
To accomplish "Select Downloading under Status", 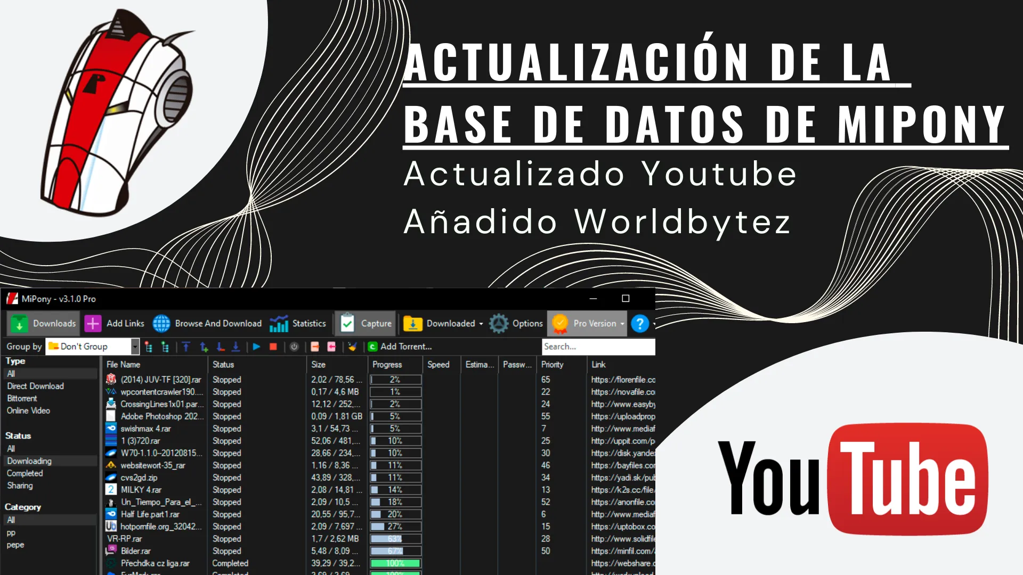I will tap(29, 461).
